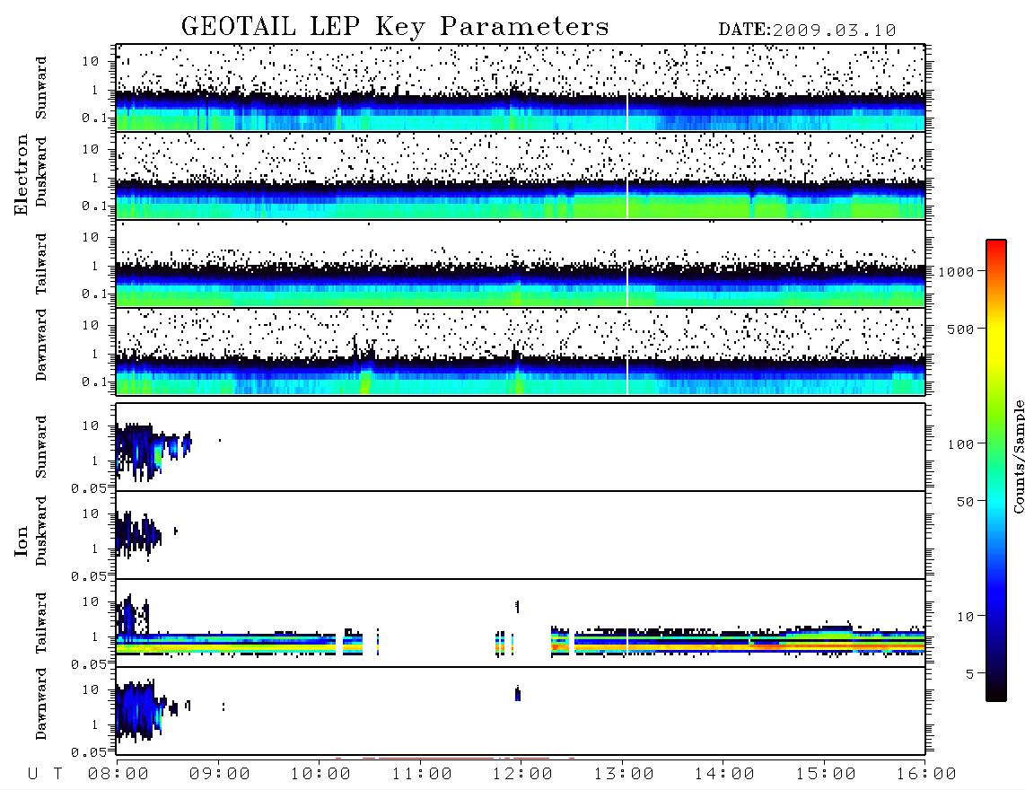Select the Ion Sunward axis label

point(41,447)
